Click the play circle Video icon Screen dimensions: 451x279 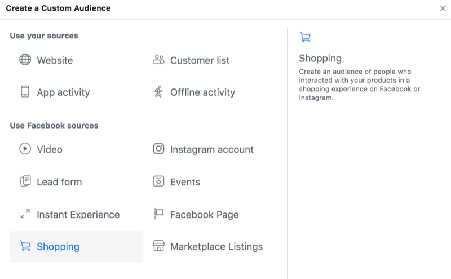pyautogui.click(x=25, y=149)
